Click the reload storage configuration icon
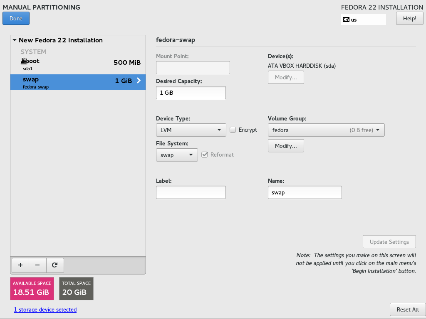426x319 pixels. (54, 265)
